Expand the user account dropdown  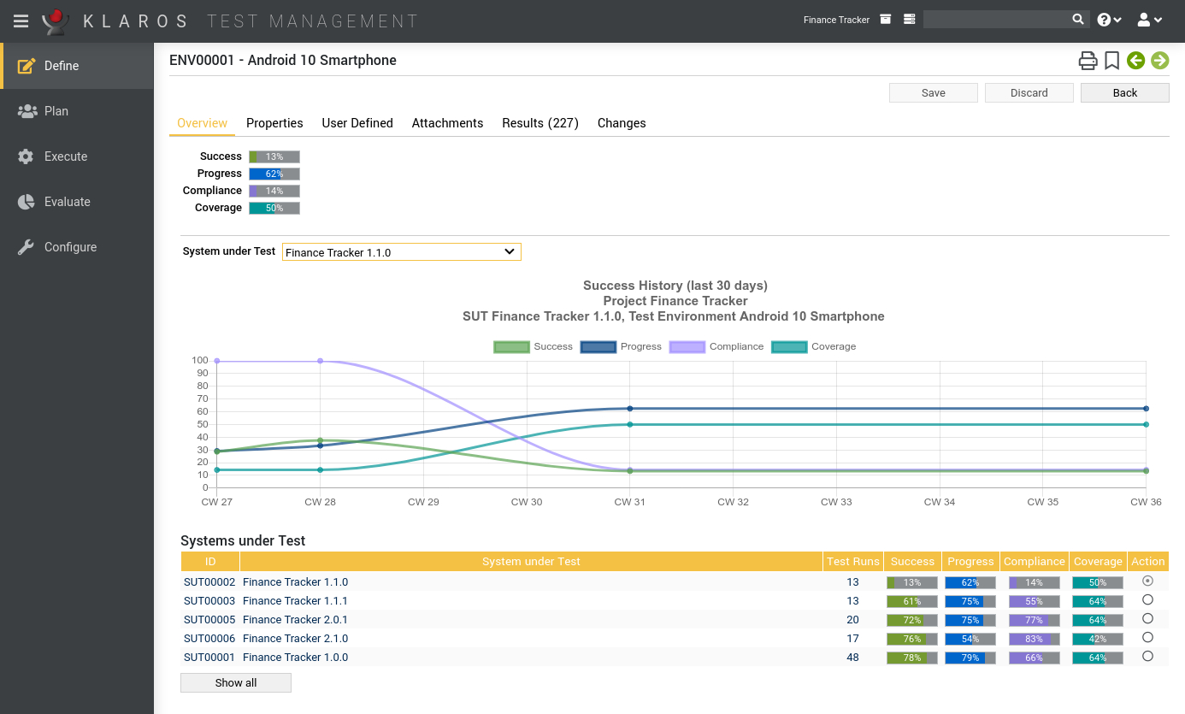[x=1149, y=20]
